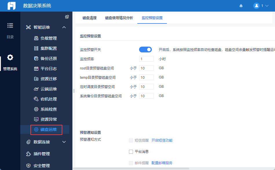Click the 系统检查 icon
Viewport: 275px width, 170px height.
click(36, 109)
